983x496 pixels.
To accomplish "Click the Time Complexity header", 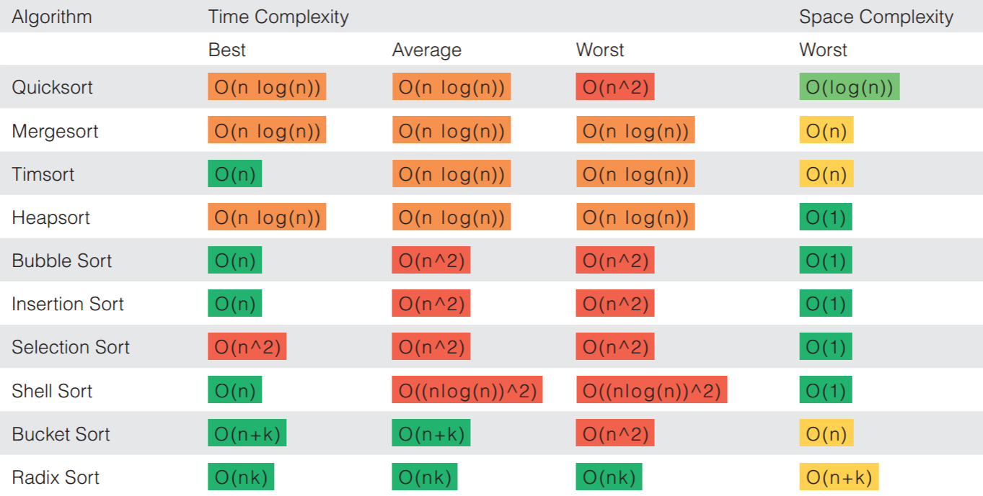I will [x=278, y=17].
